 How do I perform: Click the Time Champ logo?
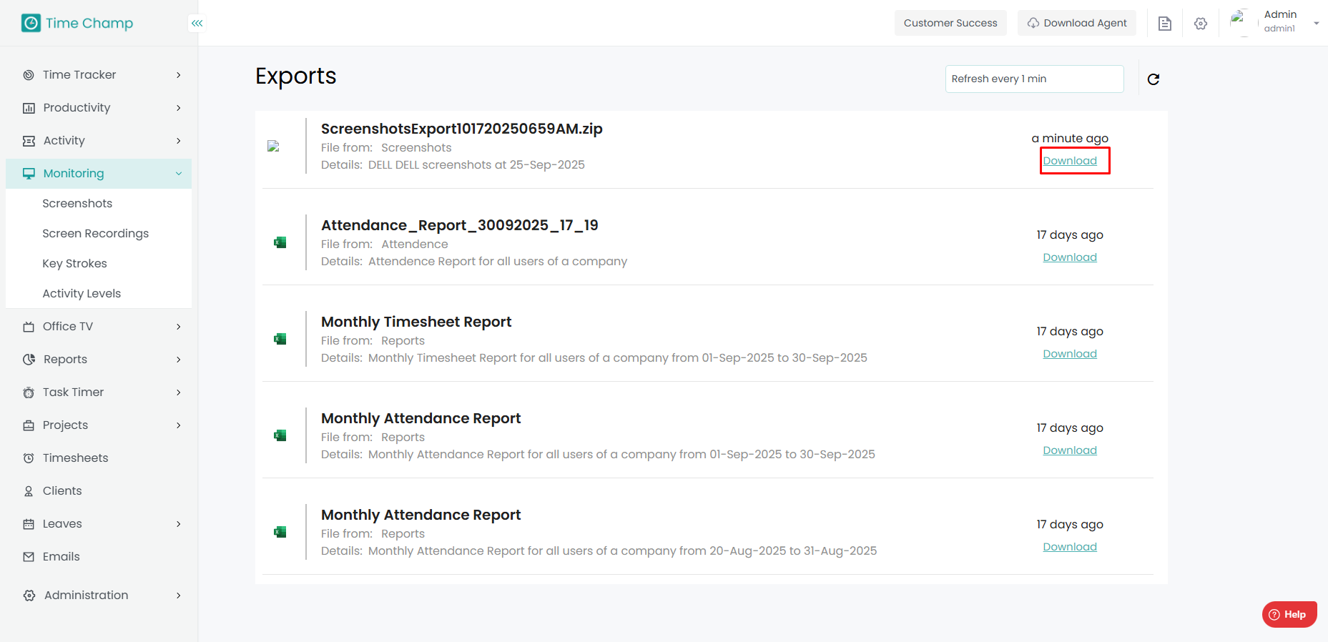point(77,23)
